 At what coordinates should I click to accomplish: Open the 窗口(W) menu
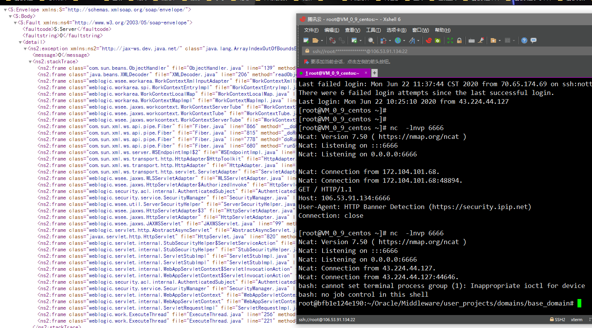click(x=420, y=30)
